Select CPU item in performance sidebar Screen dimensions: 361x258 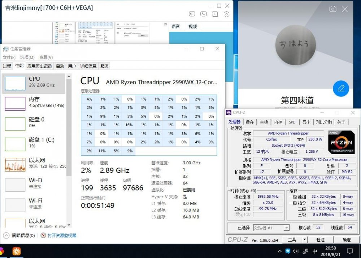point(34,83)
